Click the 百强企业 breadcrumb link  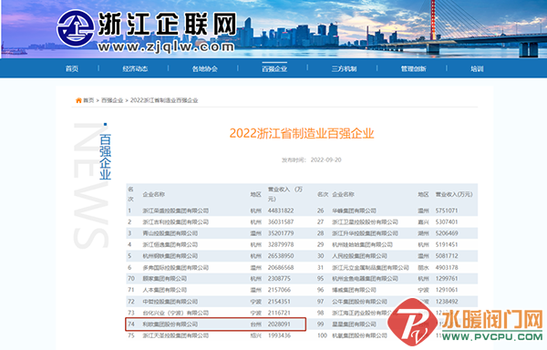(x=112, y=100)
